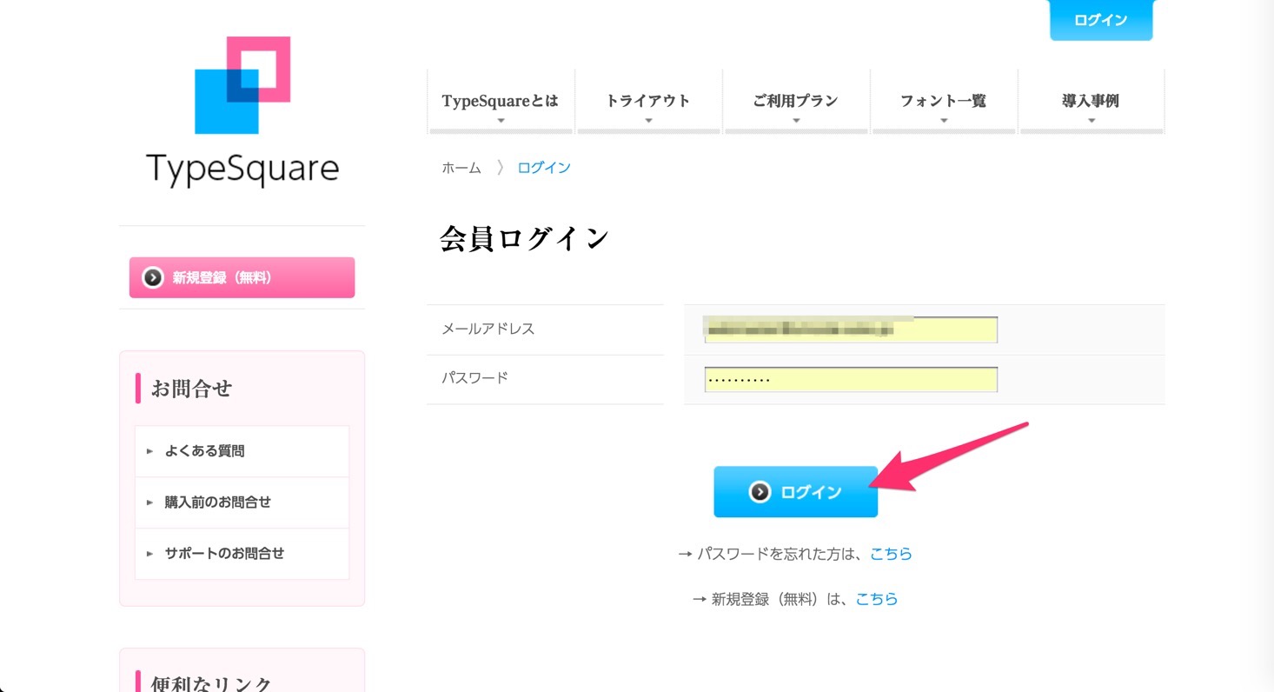
Task: Open the ご利用プラン menu
Action: (796, 102)
